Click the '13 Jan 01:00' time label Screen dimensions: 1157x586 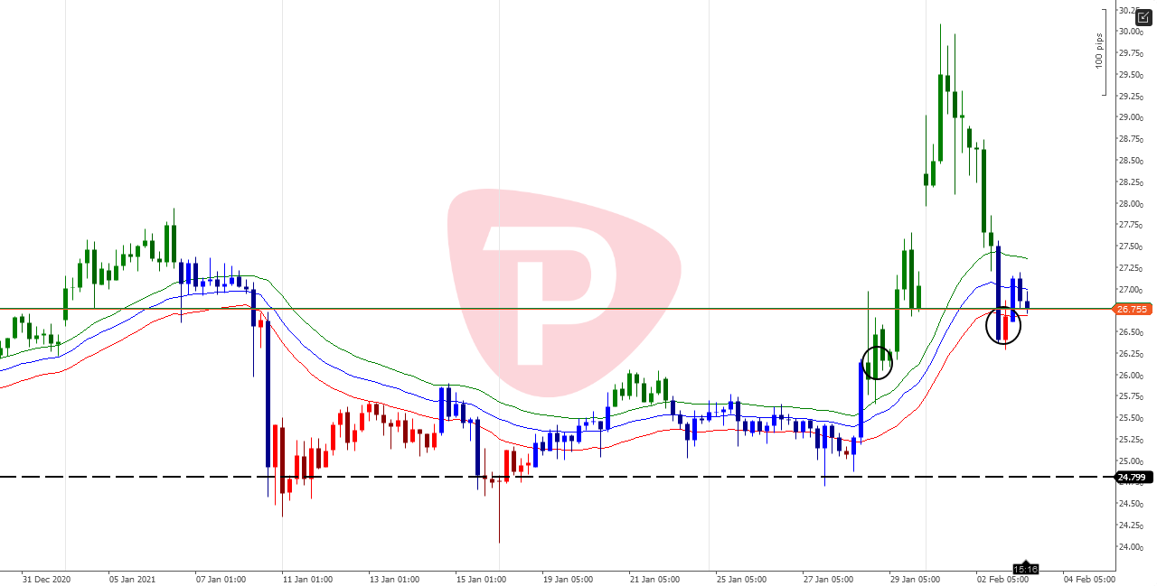(x=394, y=580)
